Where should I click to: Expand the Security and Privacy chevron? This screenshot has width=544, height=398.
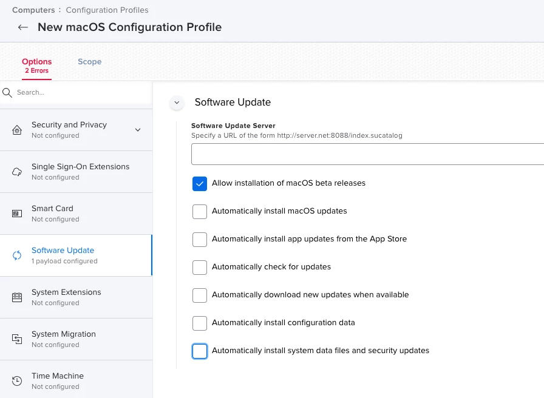[x=138, y=130]
